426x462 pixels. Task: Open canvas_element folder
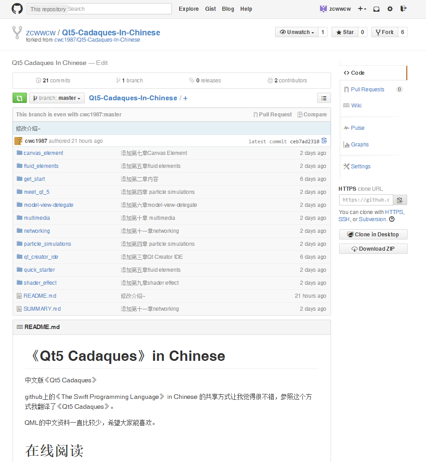tap(43, 153)
